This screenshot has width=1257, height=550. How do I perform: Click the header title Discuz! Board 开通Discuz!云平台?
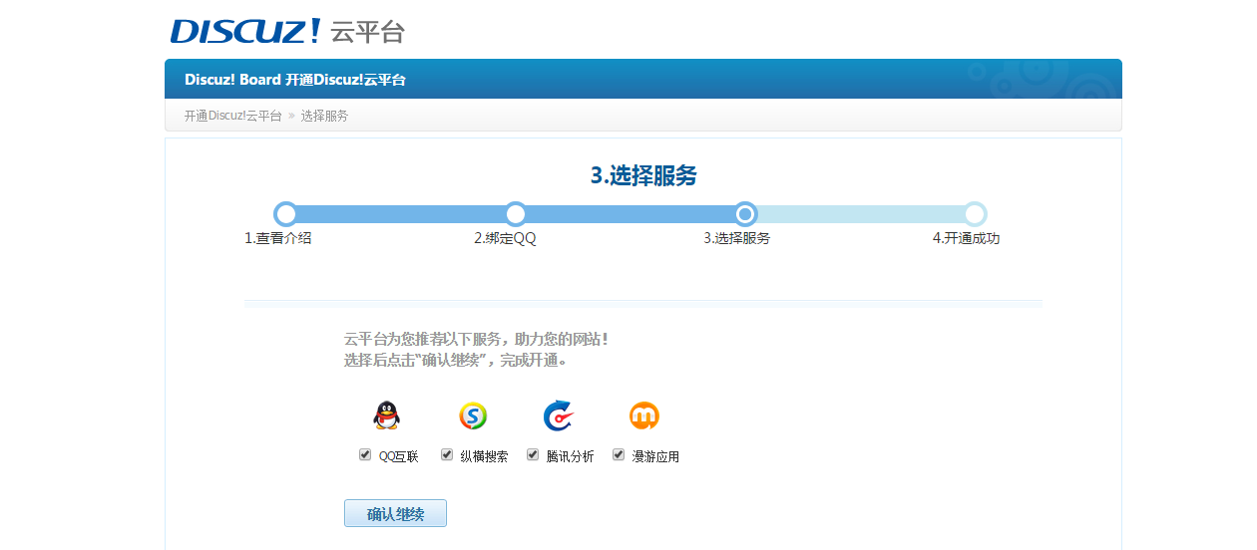(x=295, y=80)
